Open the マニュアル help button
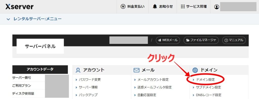 pos(234,40)
